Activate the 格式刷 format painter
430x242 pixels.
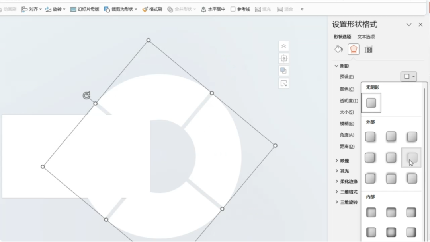pos(152,9)
